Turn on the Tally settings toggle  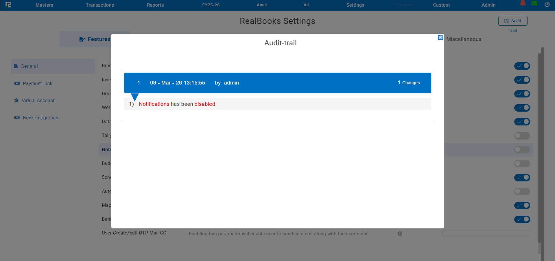(x=522, y=136)
